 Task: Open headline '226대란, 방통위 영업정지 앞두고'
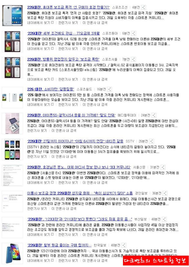[x=63, y=59]
